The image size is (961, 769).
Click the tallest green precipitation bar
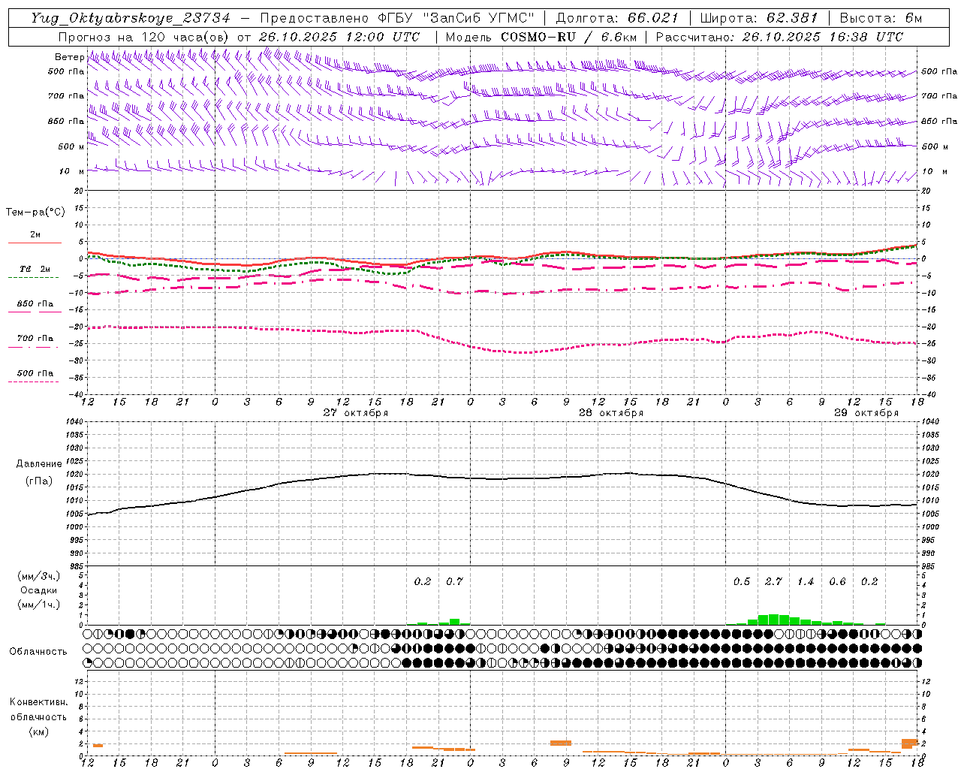point(773,620)
